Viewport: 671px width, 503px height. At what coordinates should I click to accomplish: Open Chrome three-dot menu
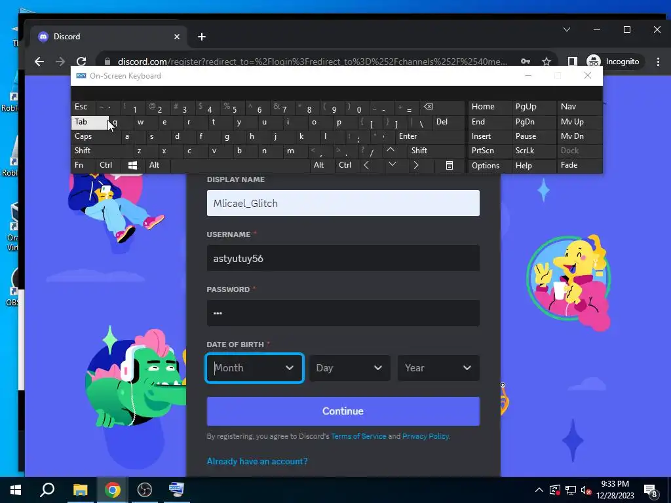[658, 62]
